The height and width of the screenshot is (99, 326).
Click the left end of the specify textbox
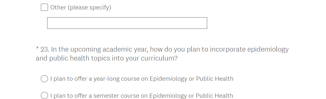(50, 23)
